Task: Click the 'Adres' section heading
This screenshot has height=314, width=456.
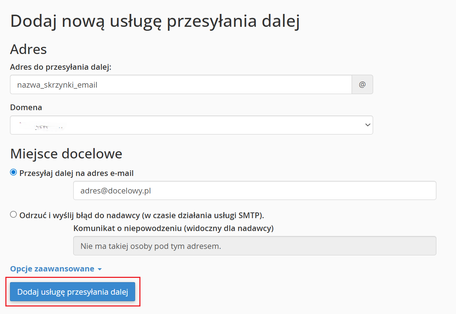Action: [29, 49]
